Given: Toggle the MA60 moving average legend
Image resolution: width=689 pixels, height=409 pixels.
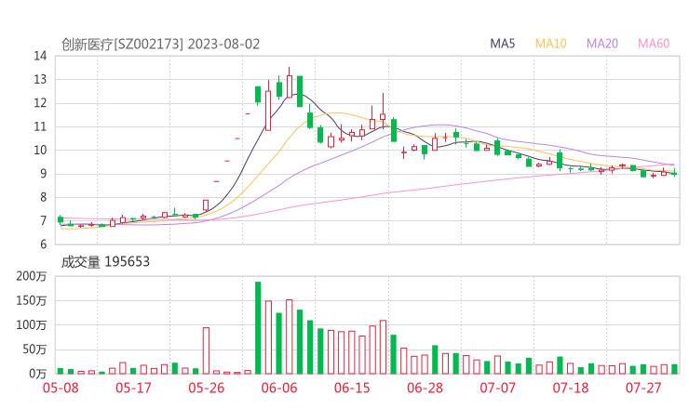Looking at the screenshot, I should tap(654, 44).
